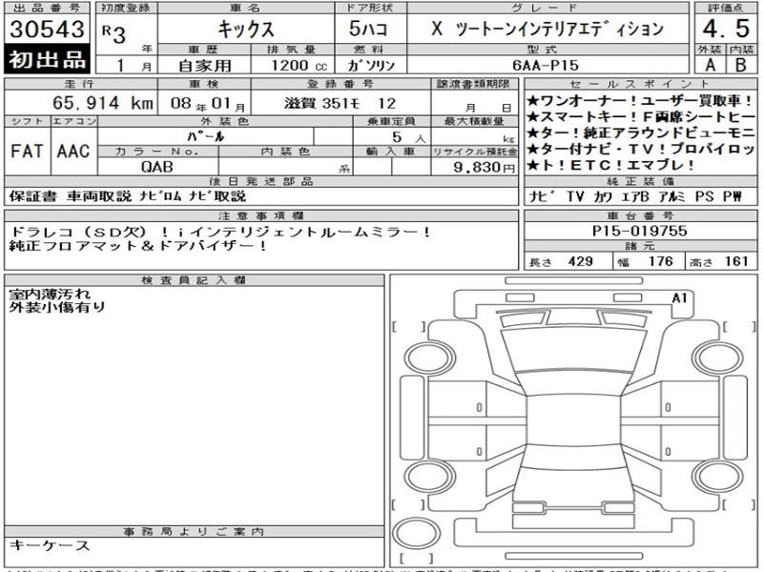Select the 後日発送部品 header
Viewport: 763px width, 572px height.
coord(261,182)
